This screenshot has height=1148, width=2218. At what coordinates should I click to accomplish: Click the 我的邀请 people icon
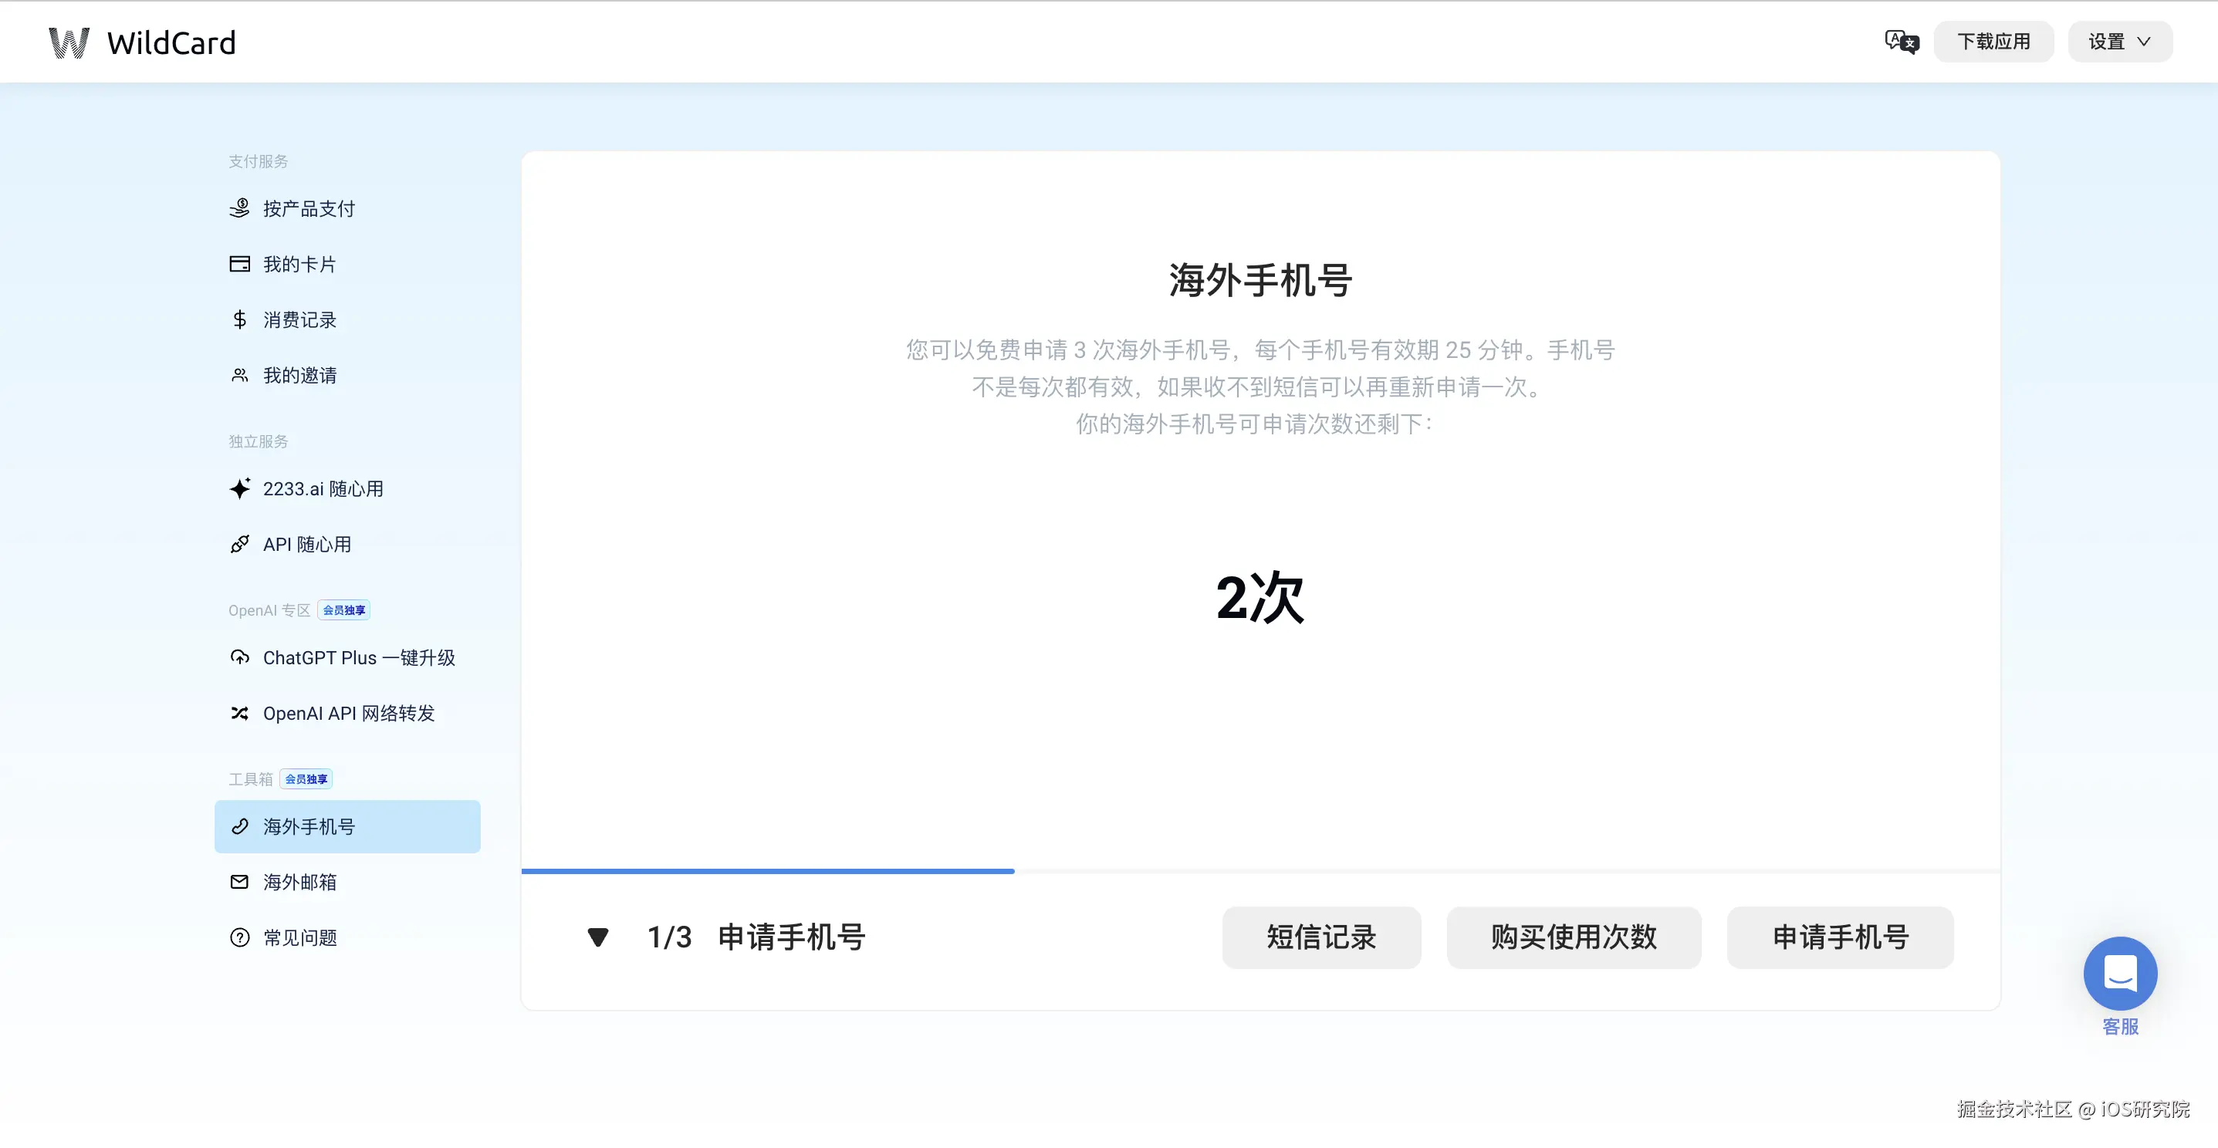point(240,374)
